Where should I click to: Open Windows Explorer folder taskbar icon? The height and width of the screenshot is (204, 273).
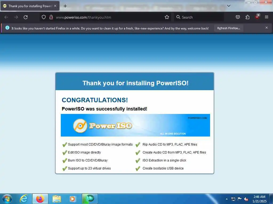(x=57, y=199)
